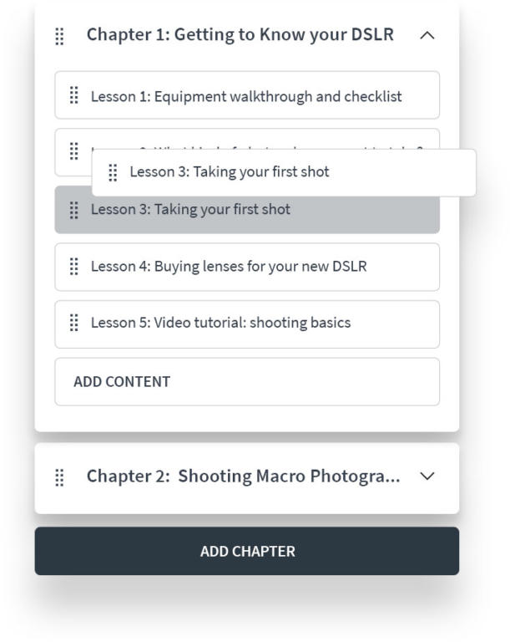Select Chapter 1: Getting to Know your DSLR title
This screenshot has width=510, height=642.
240,34
